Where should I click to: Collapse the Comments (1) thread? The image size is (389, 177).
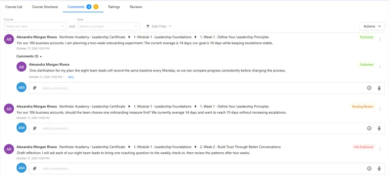pos(29,56)
